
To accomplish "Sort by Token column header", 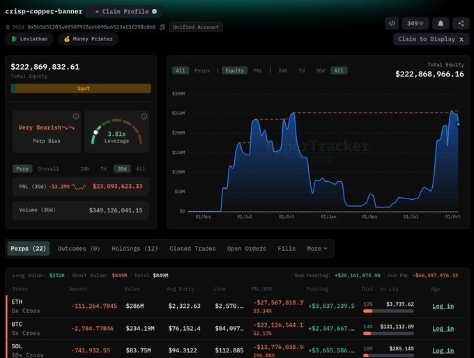I will 20,289.
